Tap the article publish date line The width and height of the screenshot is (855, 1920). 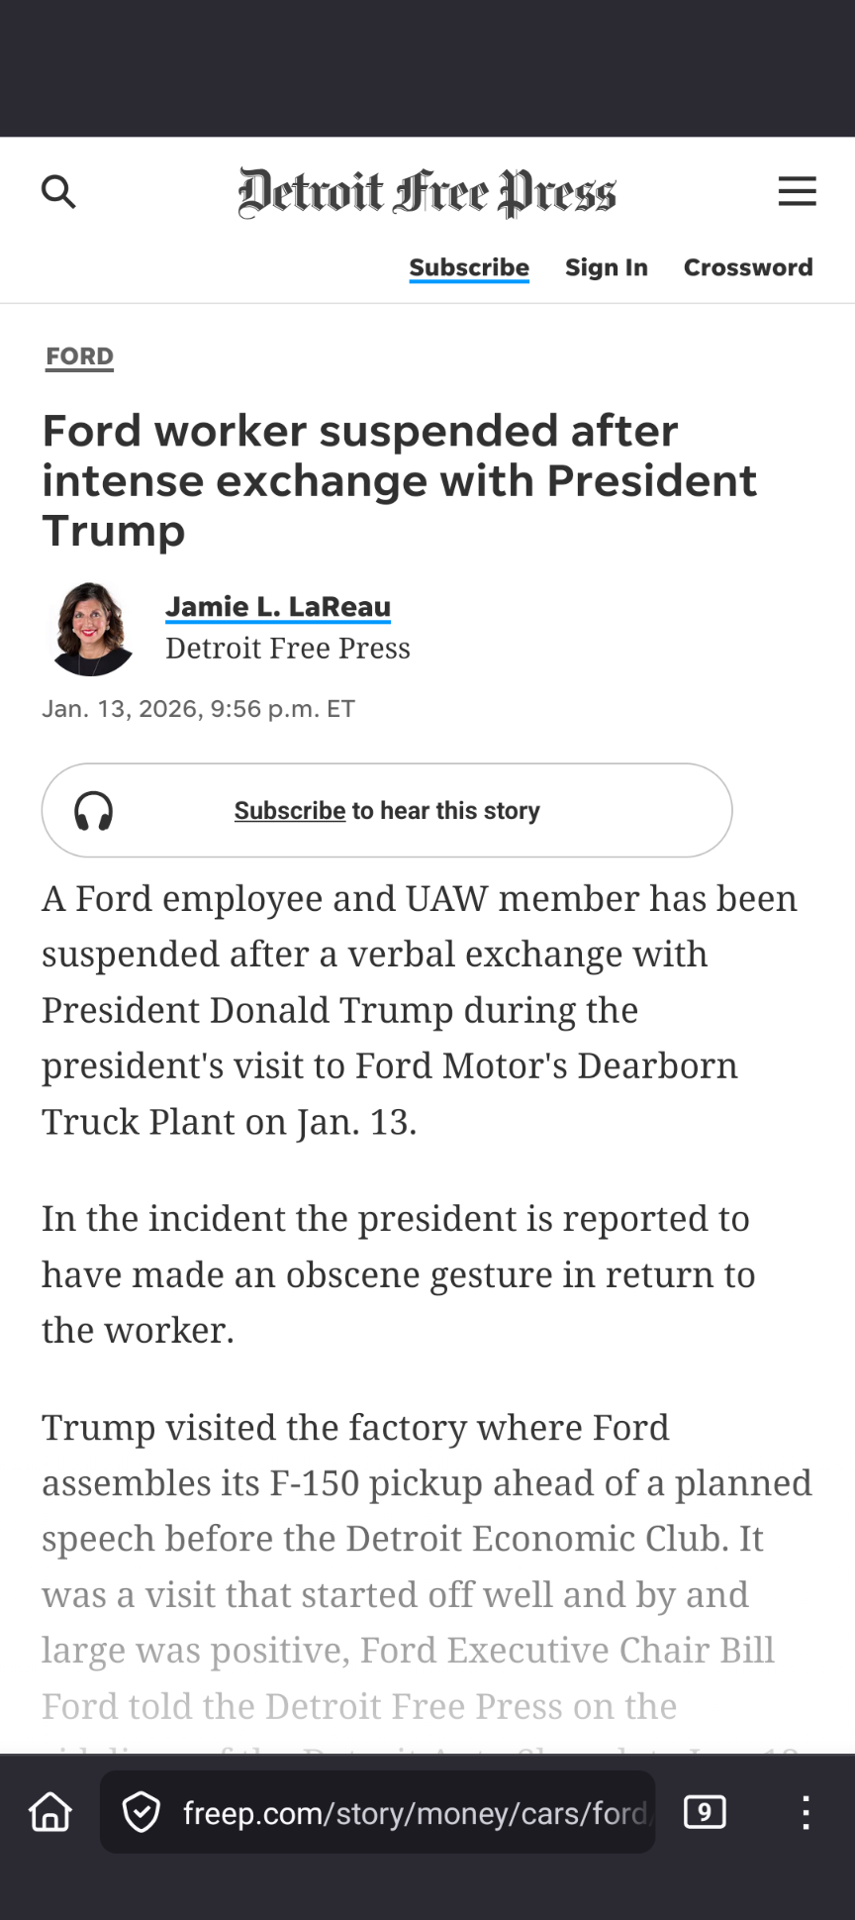pos(198,709)
